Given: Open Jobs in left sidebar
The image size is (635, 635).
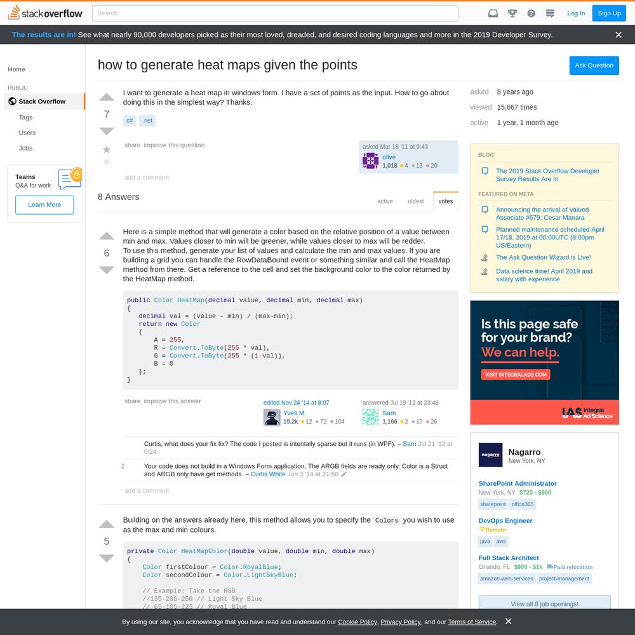Looking at the screenshot, I should pyautogui.click(x=25, y=148).
